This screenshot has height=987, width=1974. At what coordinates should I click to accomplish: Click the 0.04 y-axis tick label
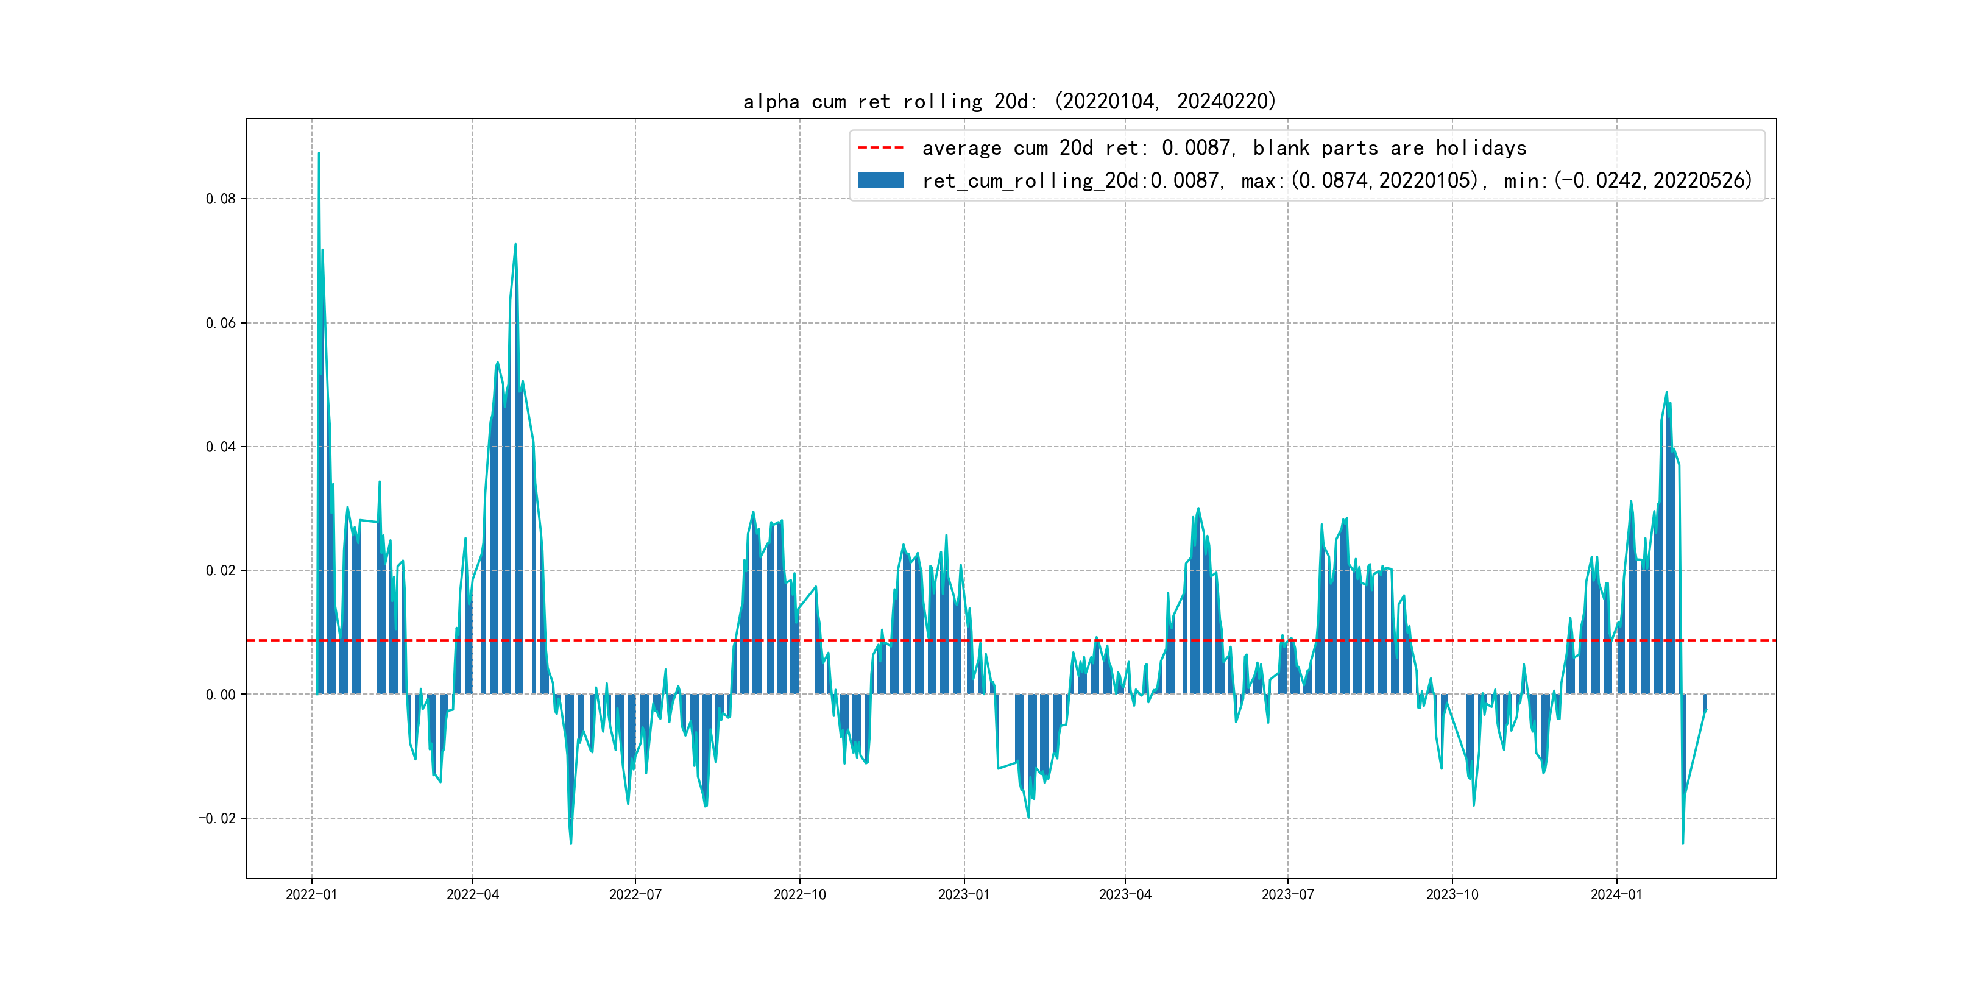coord(221,447)
